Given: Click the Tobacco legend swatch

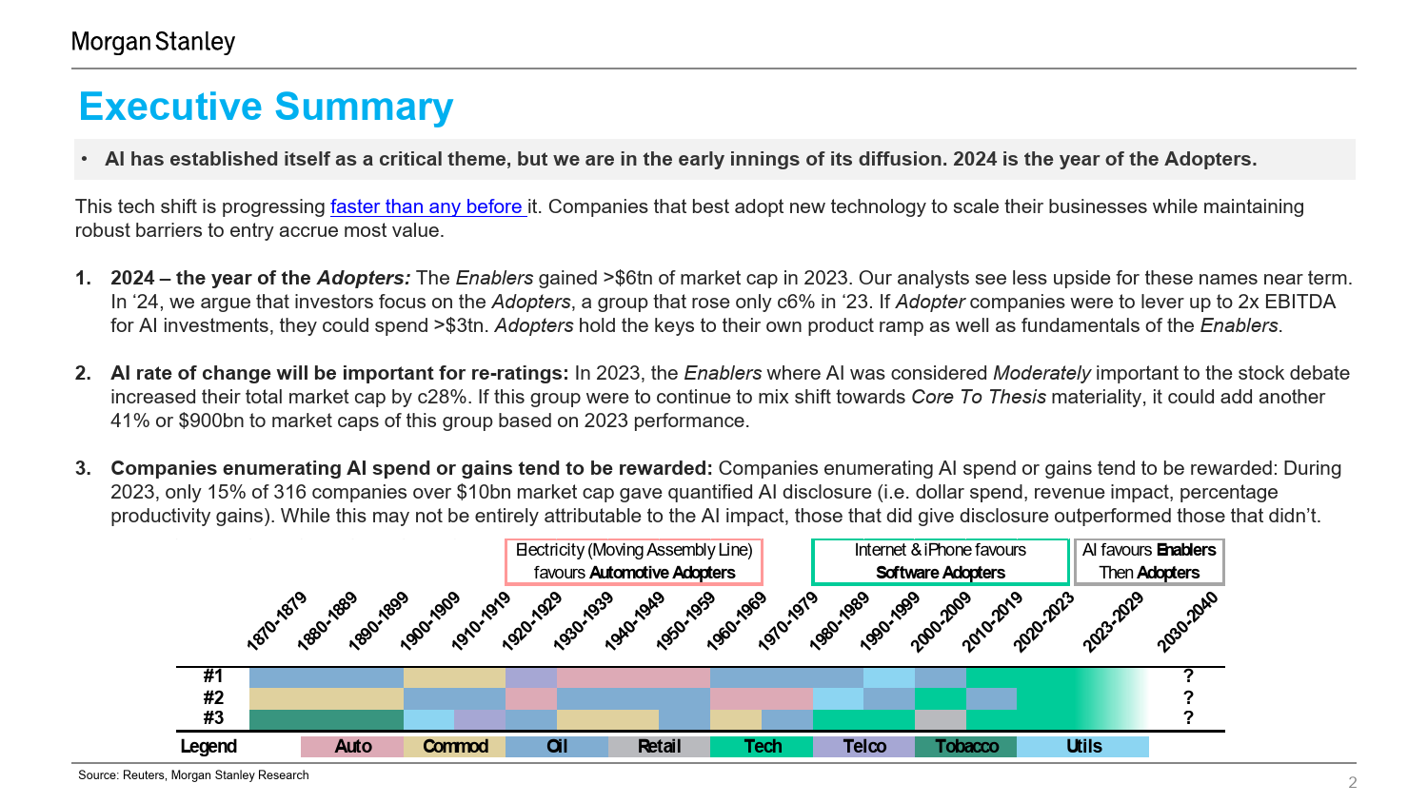Looking at the screenshot, I should [966, 747].
